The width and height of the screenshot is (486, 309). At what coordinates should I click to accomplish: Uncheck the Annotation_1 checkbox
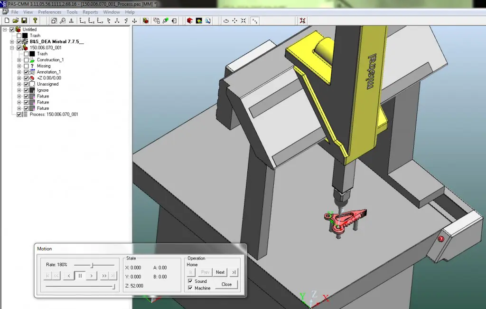(26, 72)
